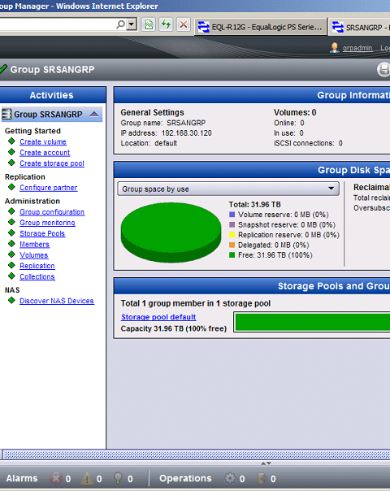Click the iSCSI connections: 0 text
This screenshot has height=491, width=390.
308,143
